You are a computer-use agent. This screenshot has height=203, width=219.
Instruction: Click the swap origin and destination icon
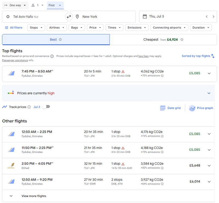coord(69,17)
